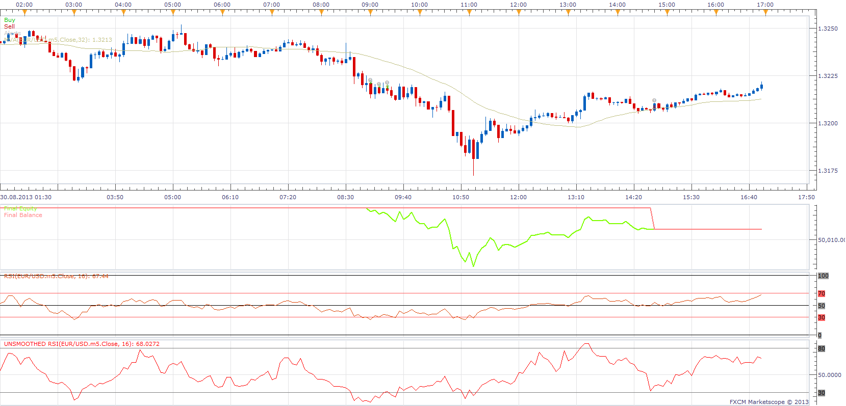
Task: Click the Final Balance legend label
Action: click(x=23, y=215)
